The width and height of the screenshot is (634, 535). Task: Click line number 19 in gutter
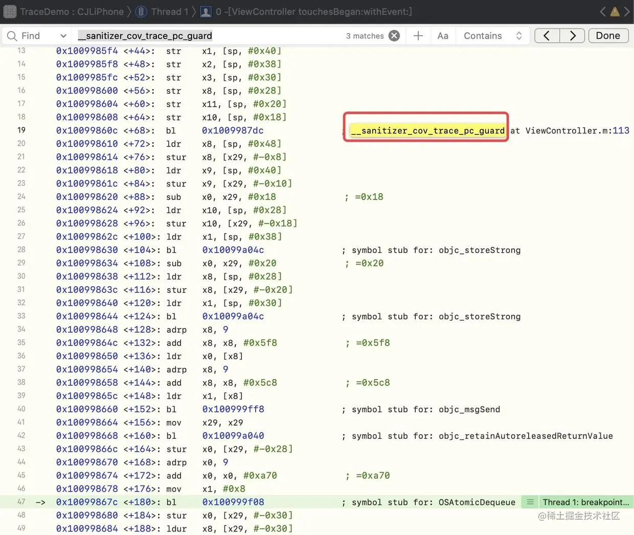[x=21, y=130]
